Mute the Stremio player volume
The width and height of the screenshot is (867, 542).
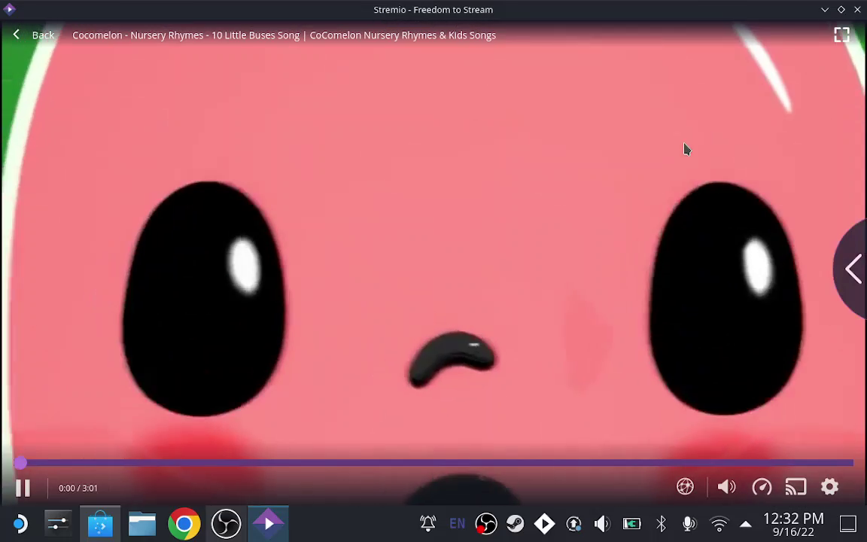[x=726, y=487]
